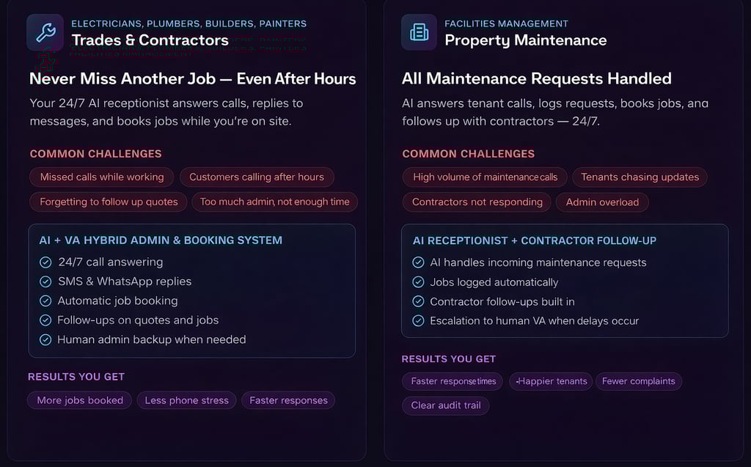This screenshot has height=467, width=751.
Task: Click the Property Maintenance building icon
Action: click(419, 32)
